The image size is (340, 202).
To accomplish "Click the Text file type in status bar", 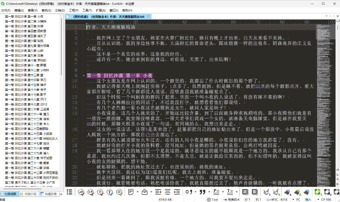I will pos(212,200).
